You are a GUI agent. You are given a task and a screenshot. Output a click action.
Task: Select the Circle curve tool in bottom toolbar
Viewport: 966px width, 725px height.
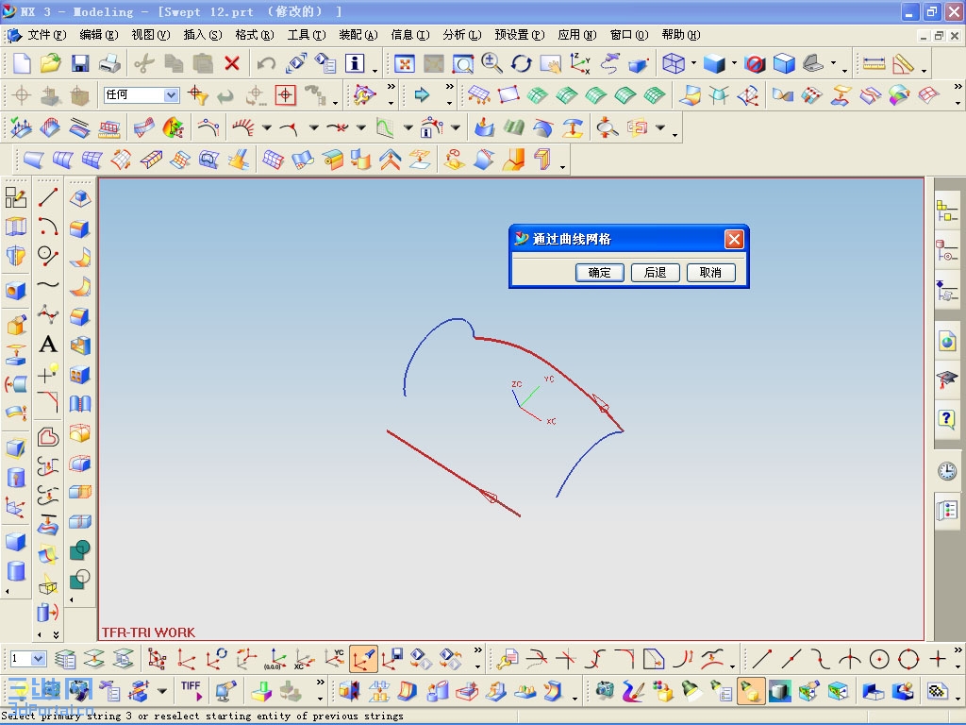tap(879, 659)
